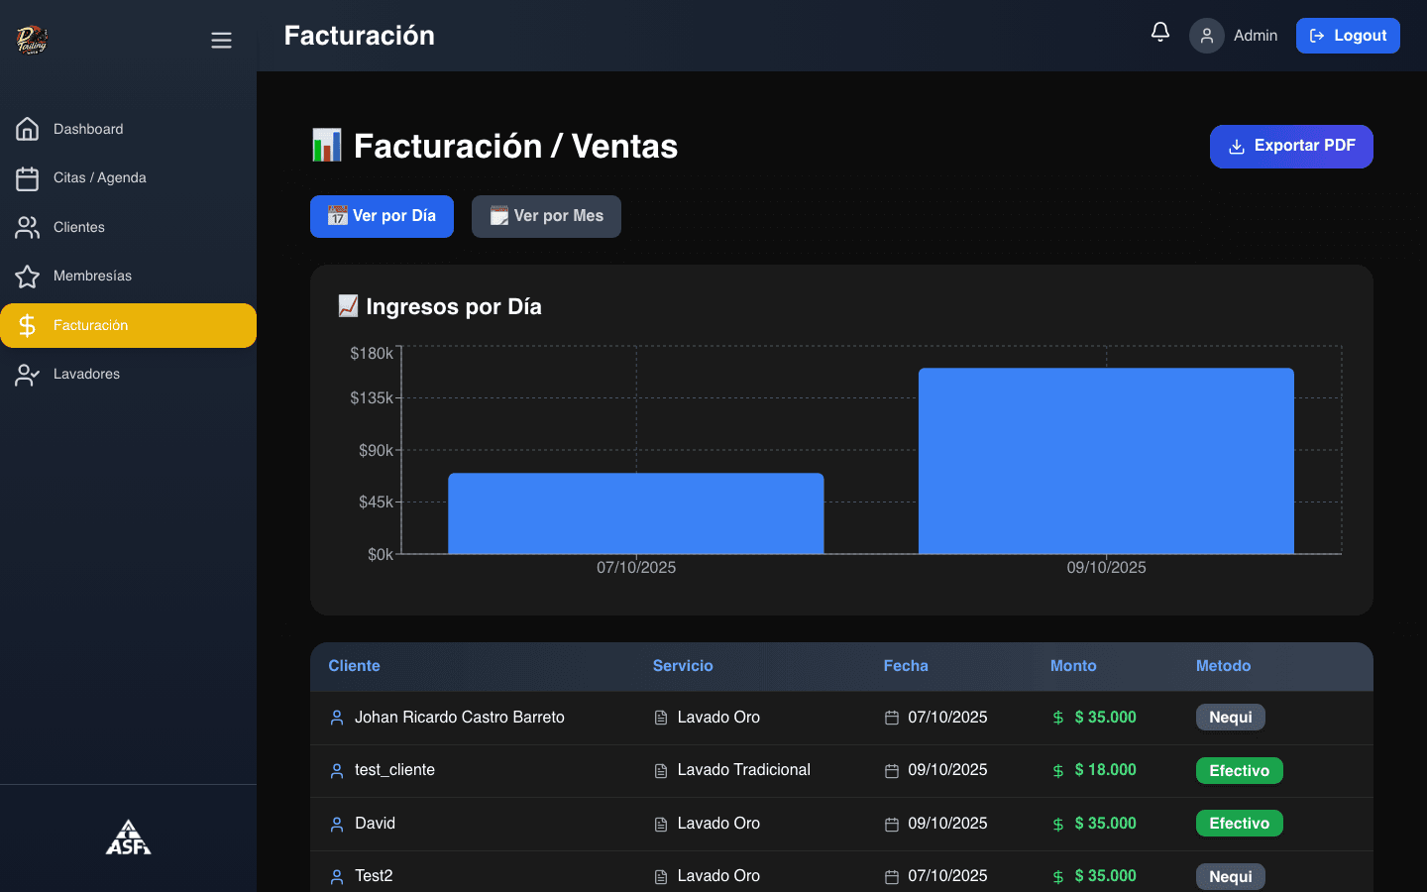Click the bar chart icon beside Facturación / Ventas
This screenshot has width=1427, height=892.
(x=327, y=146)
